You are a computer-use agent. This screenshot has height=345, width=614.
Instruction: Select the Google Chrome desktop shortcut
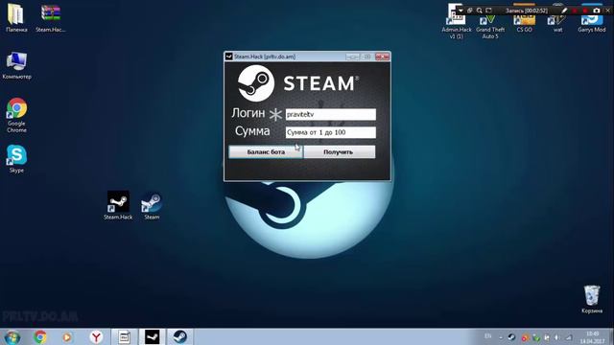[x=16, y=115]
